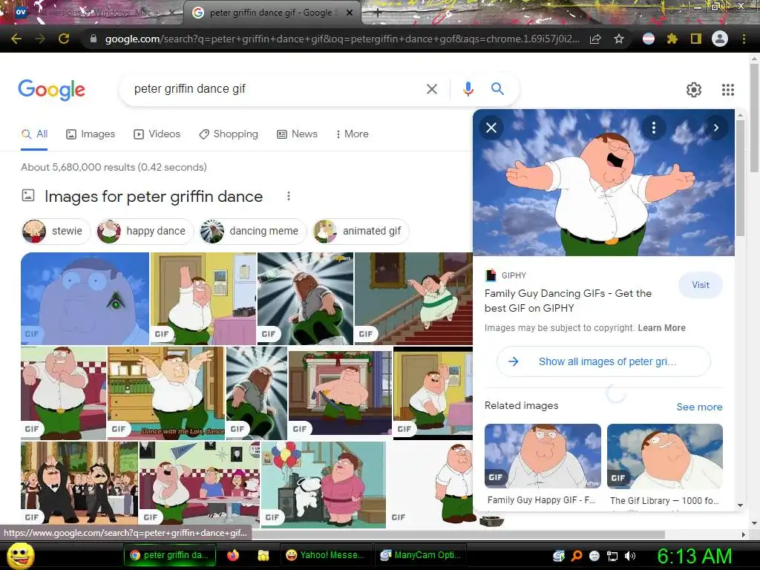Click the address bar URL
This screenshot has width=760, height=570.
tap(341, 39)
